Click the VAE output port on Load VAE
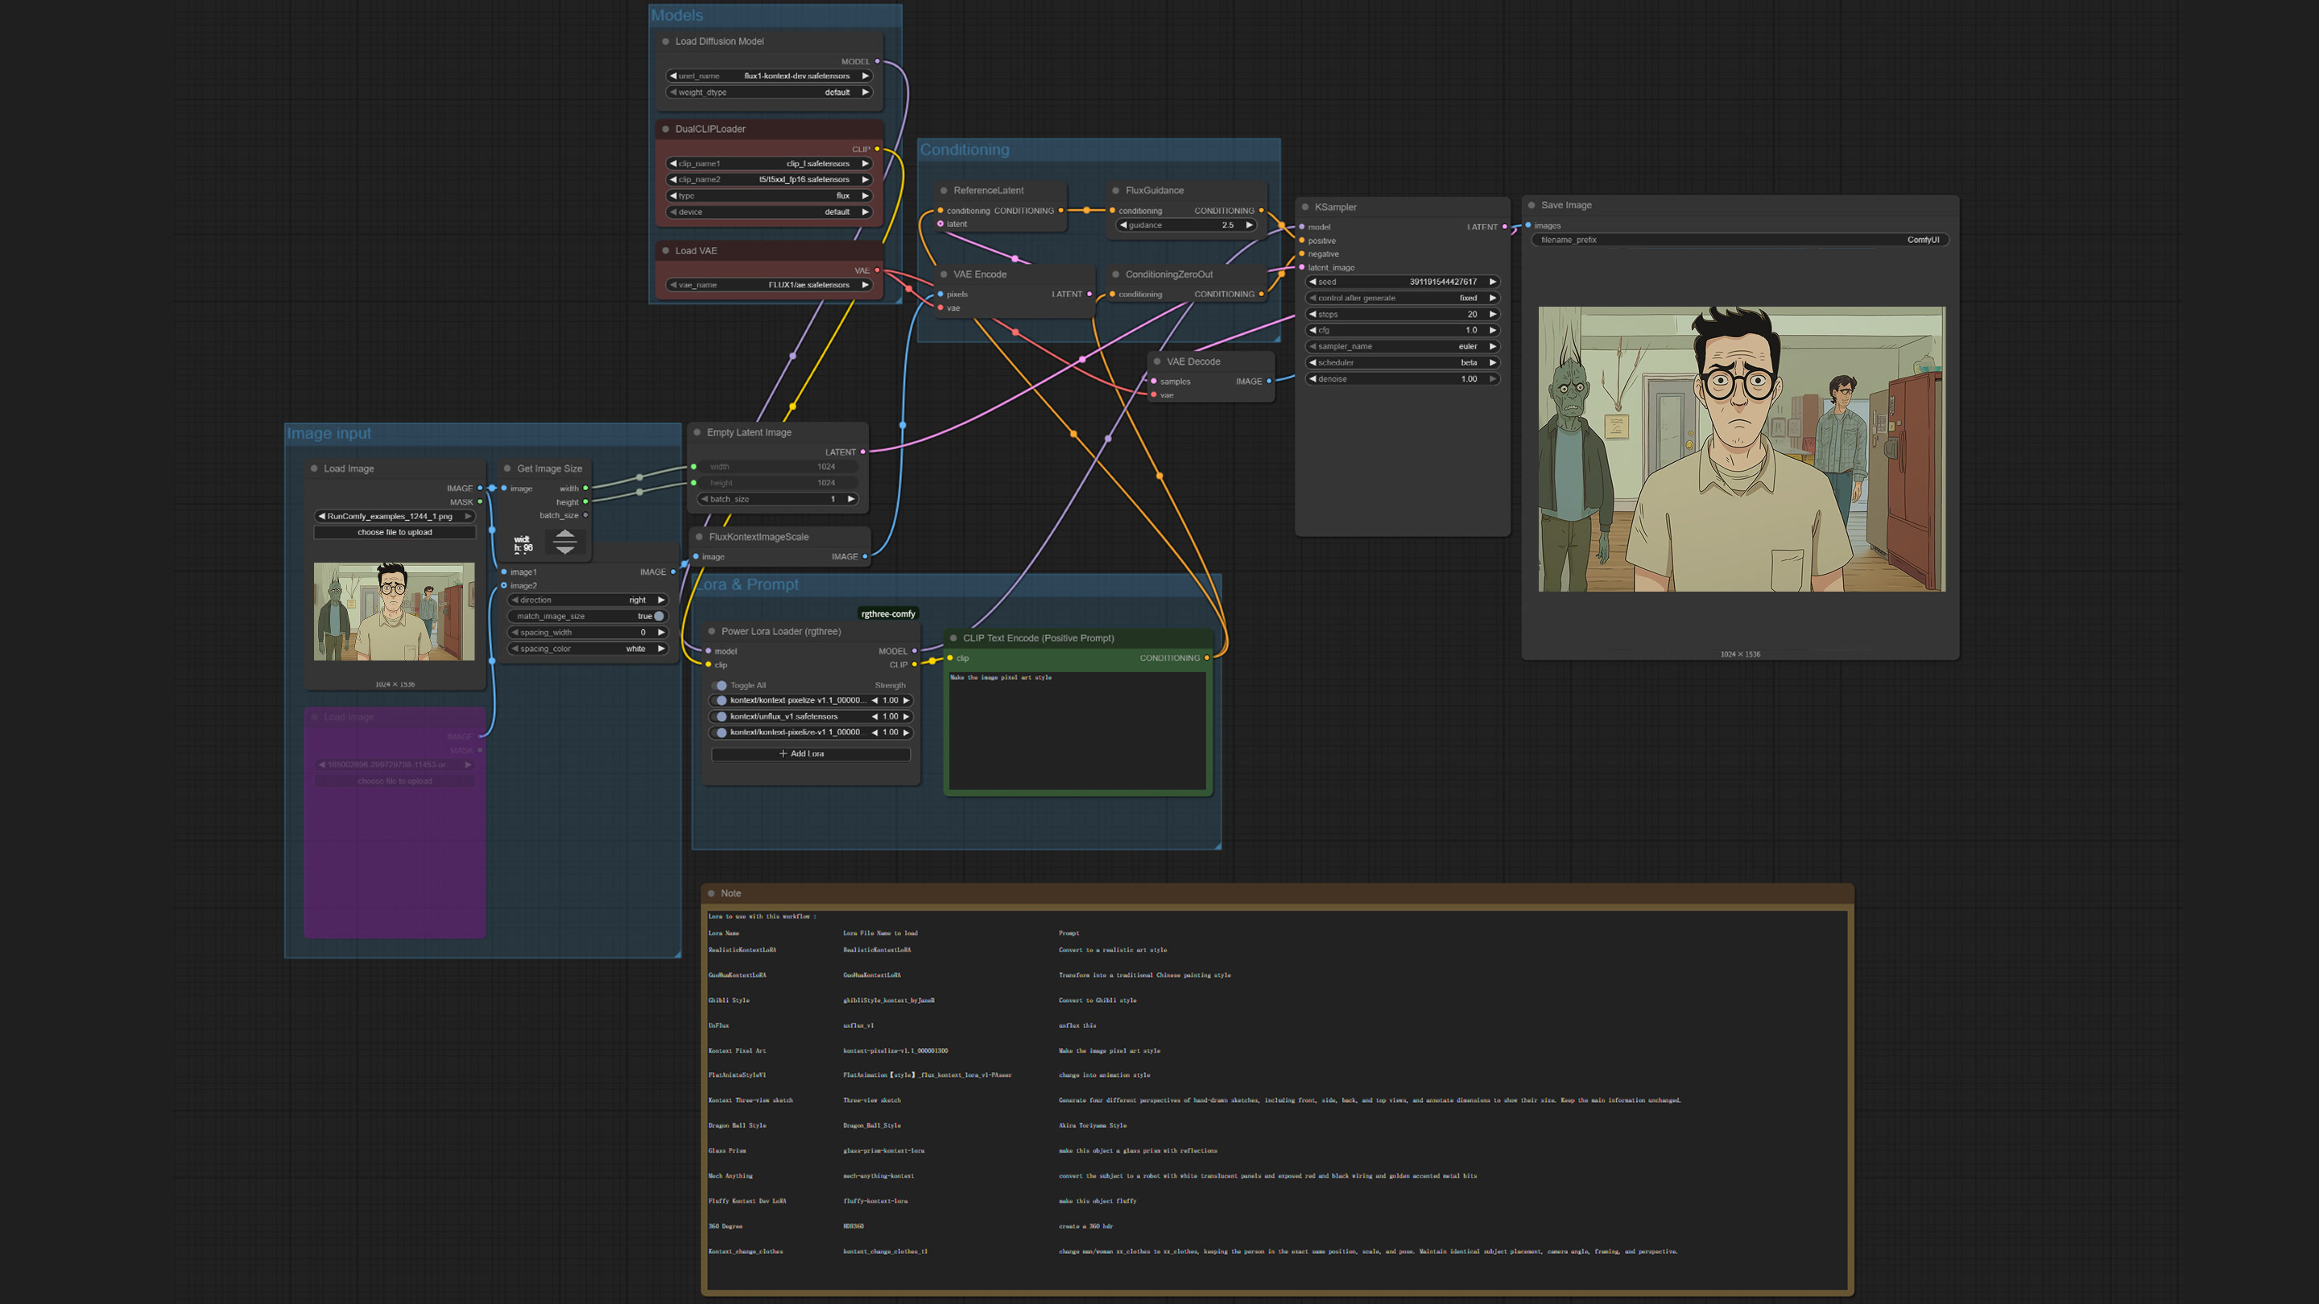2319x1304 pixels. pos(877,270)
